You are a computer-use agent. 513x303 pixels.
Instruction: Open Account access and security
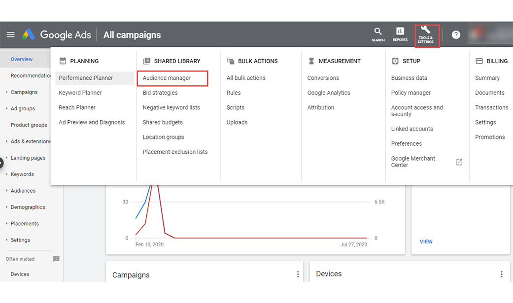[417, 110]
